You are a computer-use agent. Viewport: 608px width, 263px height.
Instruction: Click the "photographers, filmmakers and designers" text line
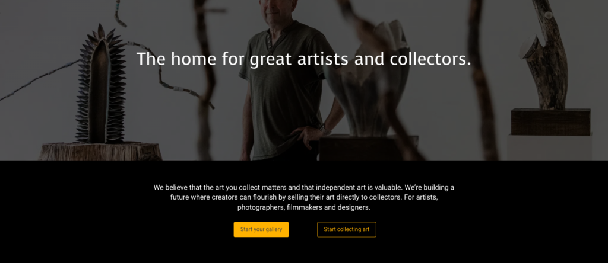coord(303,207)
